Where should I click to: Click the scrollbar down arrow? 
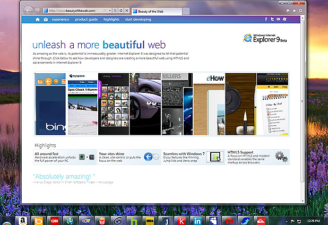303,201
